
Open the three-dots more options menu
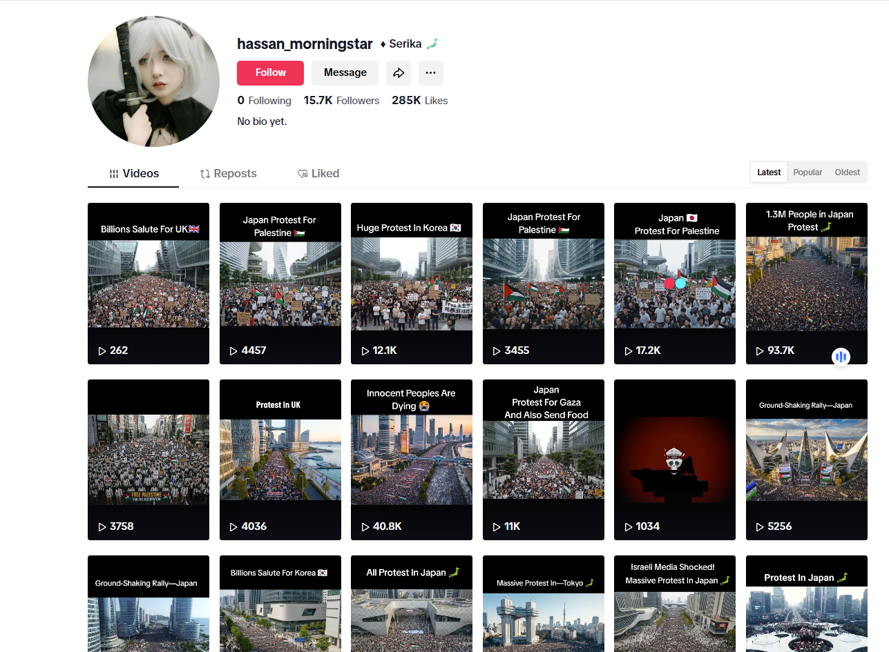(430, 73)
